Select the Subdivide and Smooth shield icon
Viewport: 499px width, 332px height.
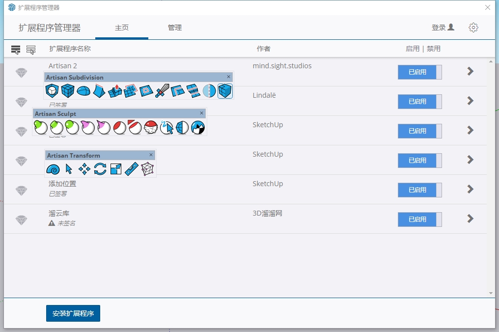(52, 91)
